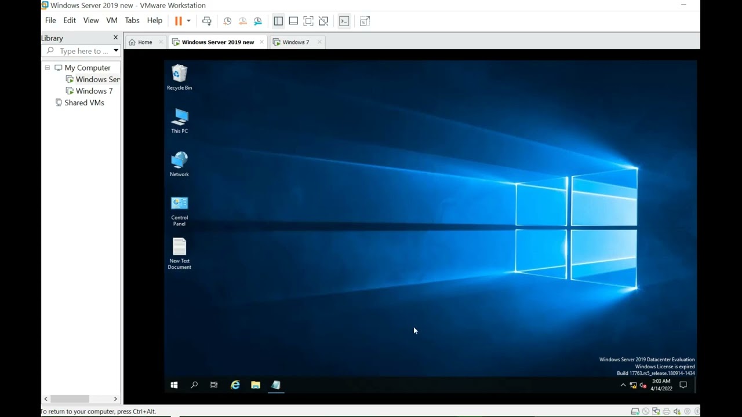This screenshot has width=742, height=417.
Task: Click the guest muted volume tray icon
Action: coord(642,385)
